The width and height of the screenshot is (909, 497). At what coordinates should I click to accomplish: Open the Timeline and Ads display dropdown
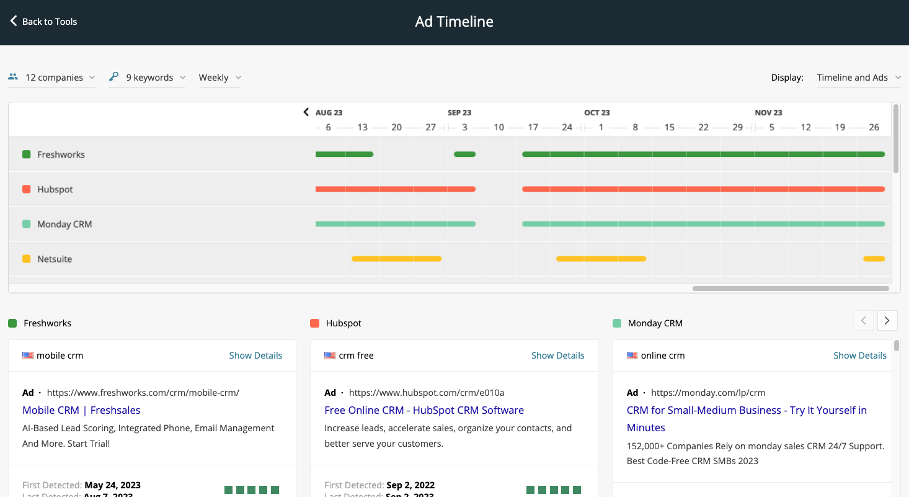point(859,78)
